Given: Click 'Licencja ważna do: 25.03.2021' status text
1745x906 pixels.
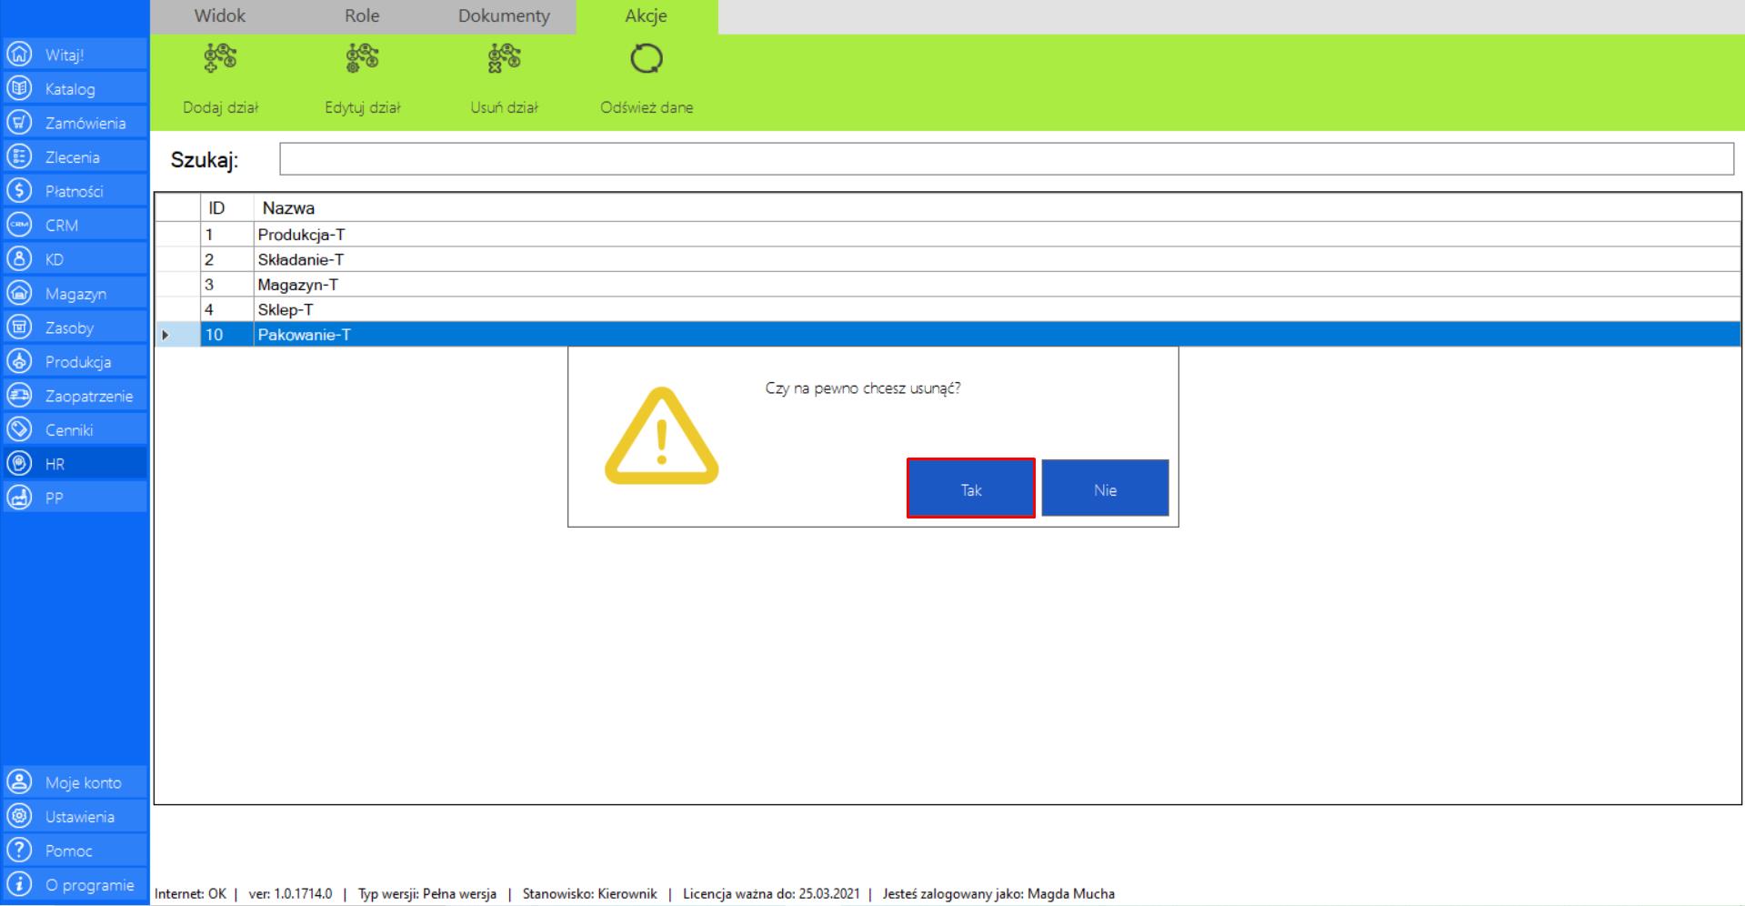Looking at the screenshot, I should pos(771,893).
